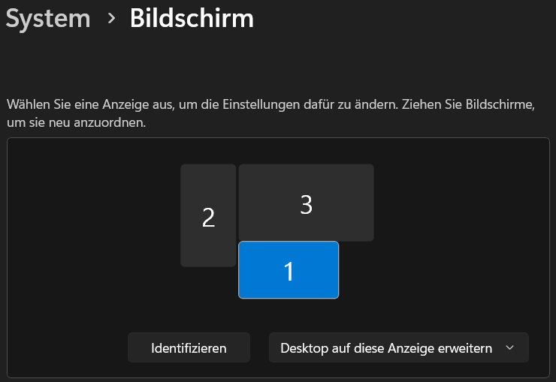Click the breadcrumb chevron after System
Screen dimensions: 556x382
(111, 19)
